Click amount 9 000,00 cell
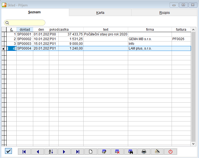 71,44
